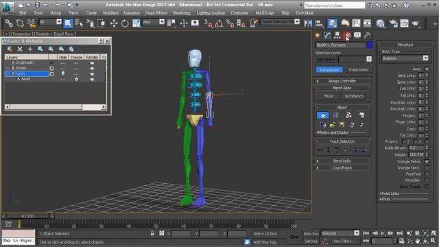Click the Align tool in main toolbar

319,23
